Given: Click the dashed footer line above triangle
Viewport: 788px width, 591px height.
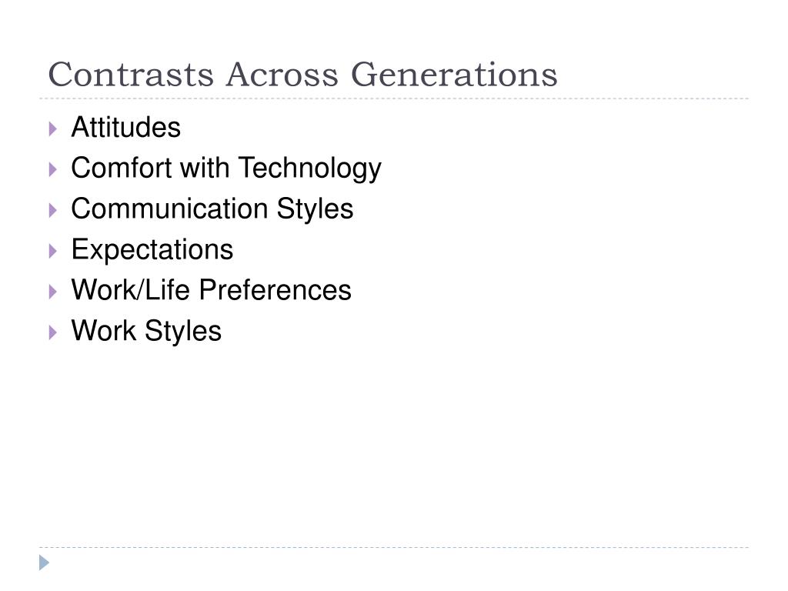Looking at the screenshot, I should [x=394, y=547].
